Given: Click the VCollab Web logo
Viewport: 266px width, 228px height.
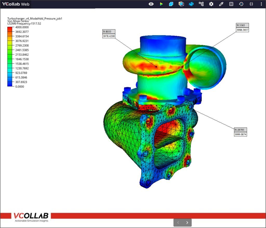Looking at the screenshot, I should [16, 4].
